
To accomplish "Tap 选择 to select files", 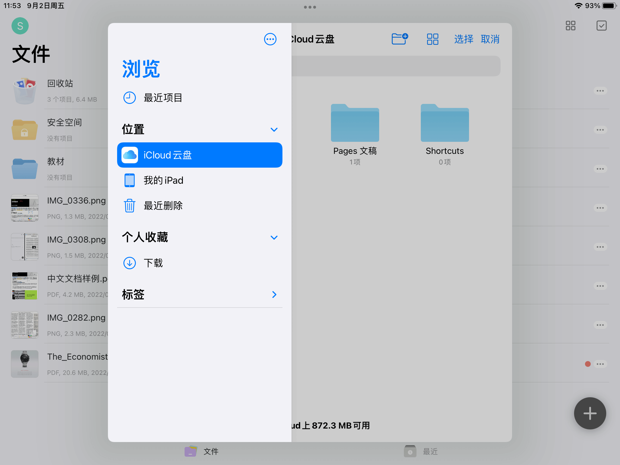I will point(464,39).
